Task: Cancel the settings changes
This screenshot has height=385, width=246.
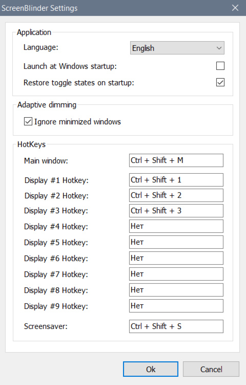Action: 211,369
